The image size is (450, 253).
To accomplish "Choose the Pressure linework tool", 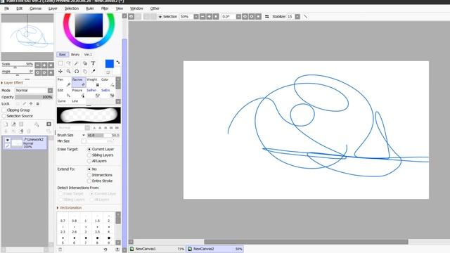I will (x=79, y=93).
